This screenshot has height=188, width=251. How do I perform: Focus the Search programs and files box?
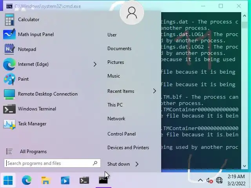52,163
